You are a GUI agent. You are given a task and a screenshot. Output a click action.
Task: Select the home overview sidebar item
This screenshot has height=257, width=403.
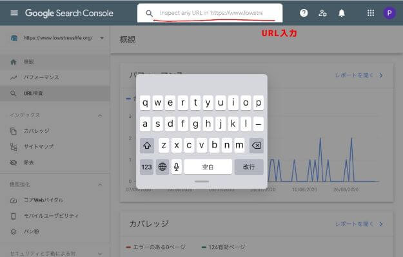pos(55,62)
